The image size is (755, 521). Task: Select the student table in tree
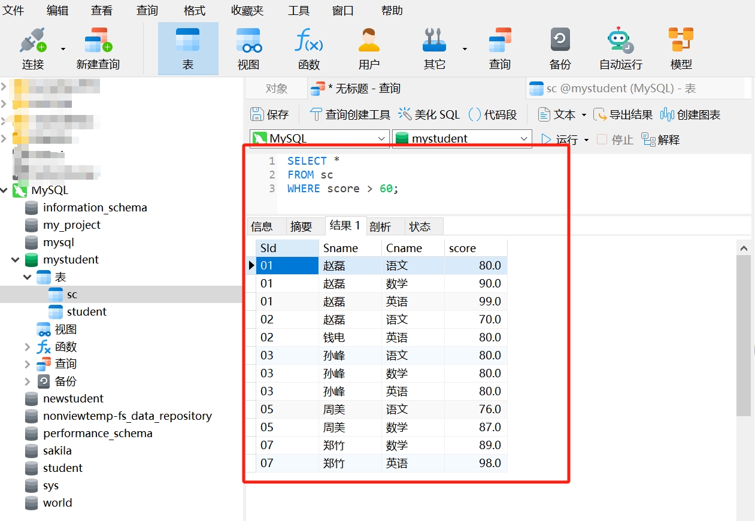tap(86, 312)
